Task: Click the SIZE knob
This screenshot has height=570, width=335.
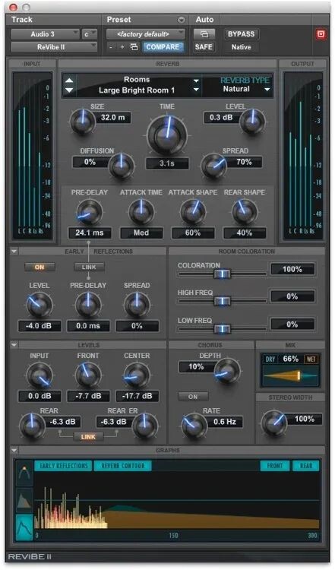Action: 82,122
